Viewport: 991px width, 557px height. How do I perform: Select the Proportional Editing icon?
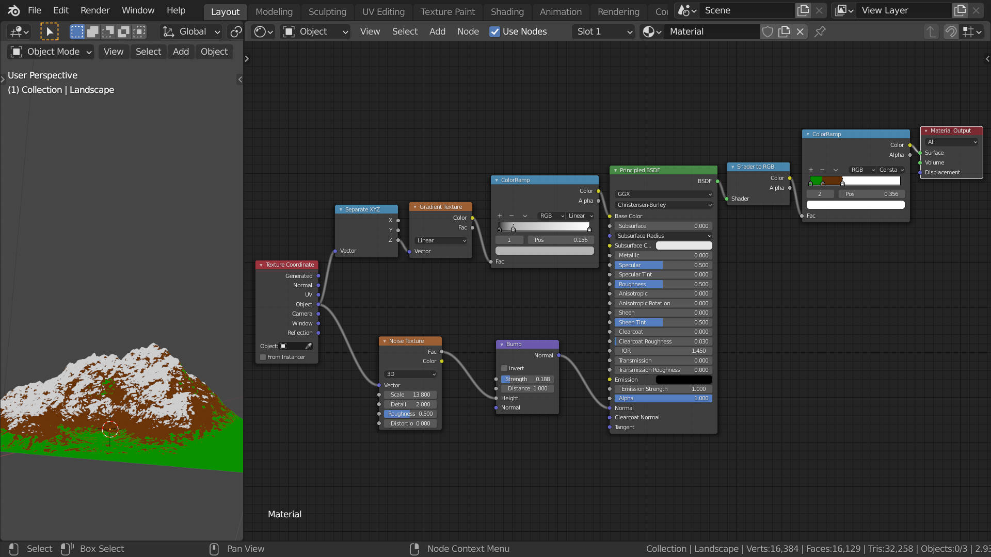237,30
